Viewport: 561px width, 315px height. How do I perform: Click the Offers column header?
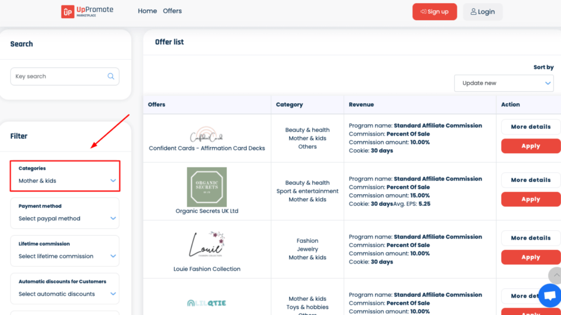tap(157, 104)
